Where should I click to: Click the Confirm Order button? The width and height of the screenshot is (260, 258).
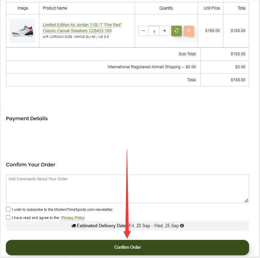(127, 247)
